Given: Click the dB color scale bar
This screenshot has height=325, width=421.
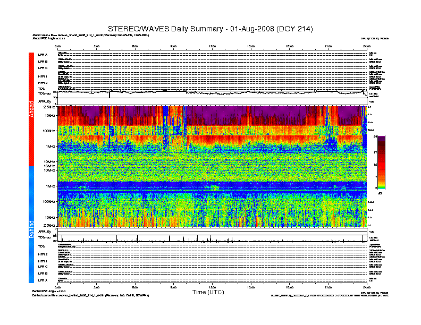Looking at the screenshot, I should coord(381,162).
